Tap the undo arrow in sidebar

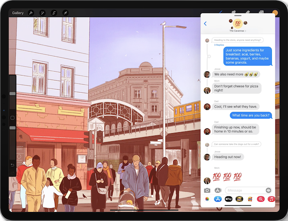click(x=12, y=165)
